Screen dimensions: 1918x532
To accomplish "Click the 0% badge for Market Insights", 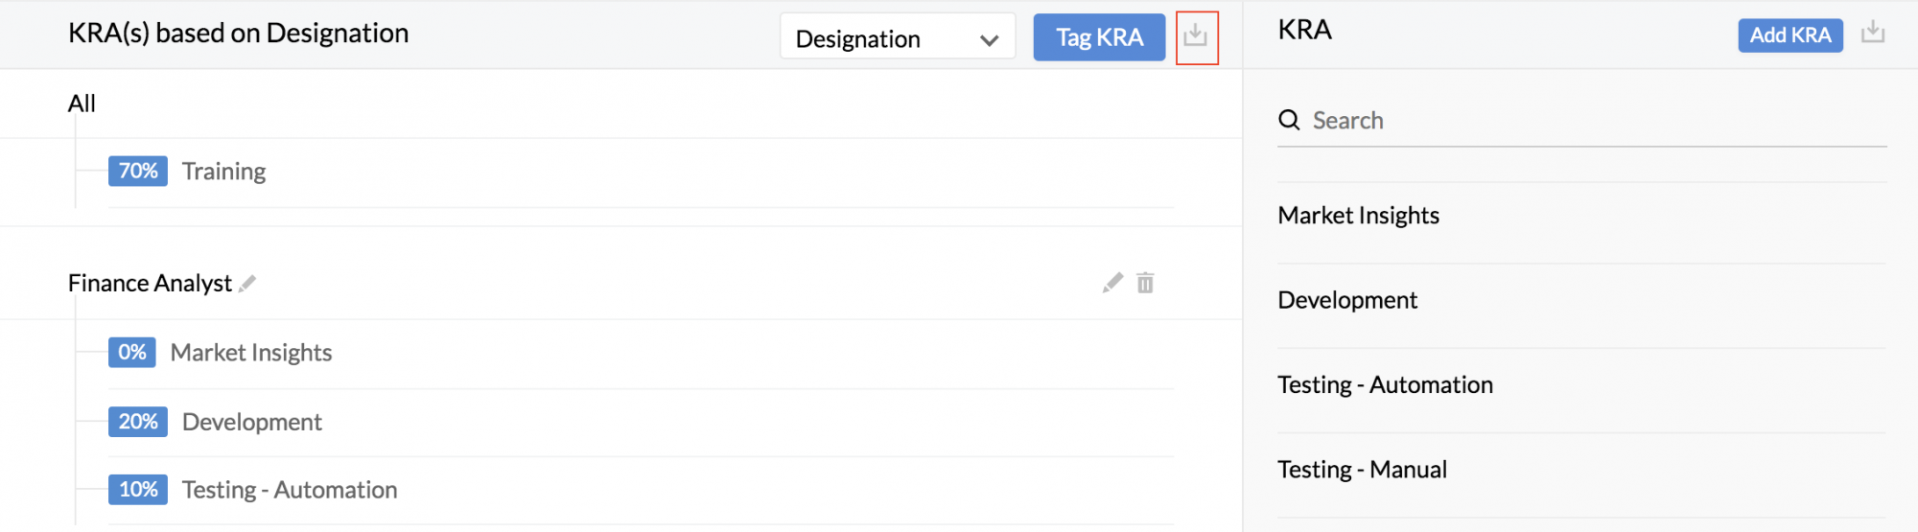I will (x=132, y=352).
